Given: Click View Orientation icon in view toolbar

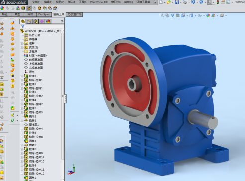Looking at the screenshot, I should pyautogui.click(x=183, y=15).
